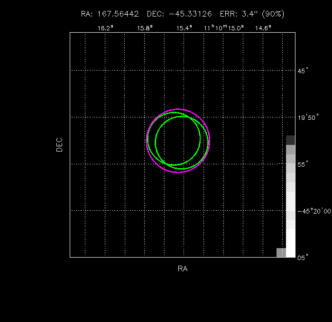Click the 11h10m15.0s RA tick label
The image size is (332, 322).
tap(223, 28)
